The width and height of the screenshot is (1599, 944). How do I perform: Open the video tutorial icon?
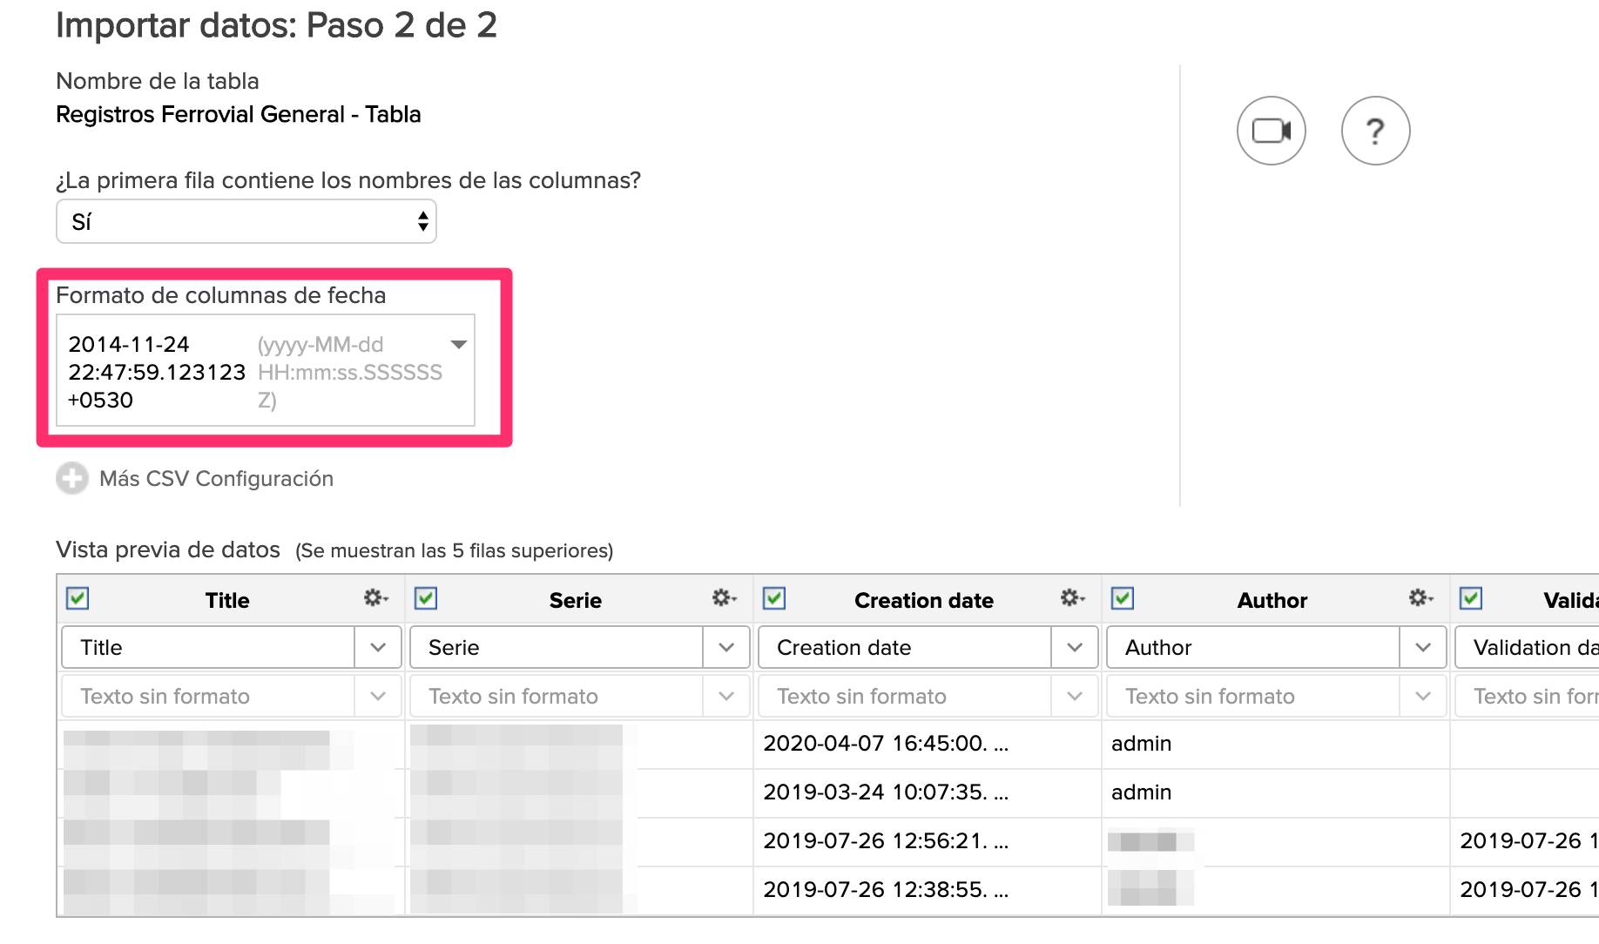(x=1270, y=130)
